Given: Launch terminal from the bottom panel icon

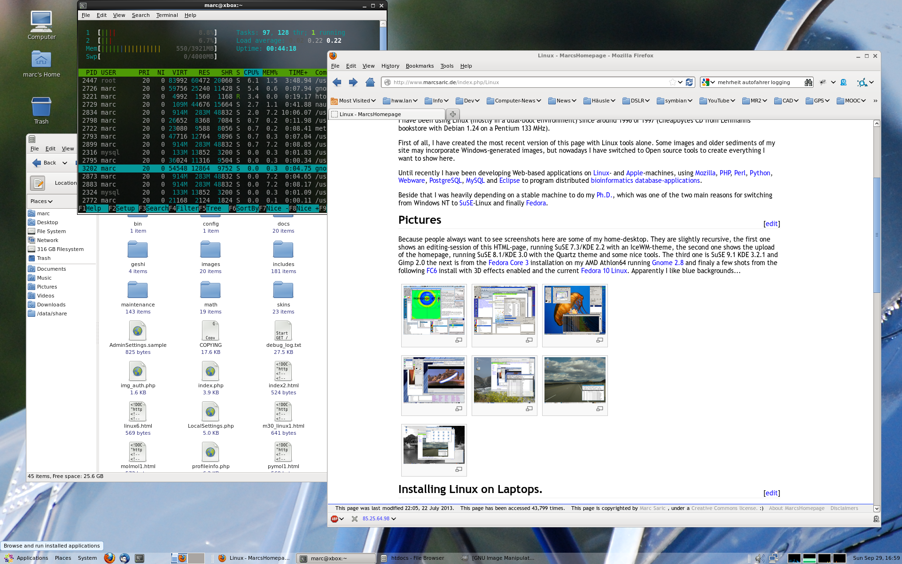Looking at the screenshot, I should coord(140,558).
